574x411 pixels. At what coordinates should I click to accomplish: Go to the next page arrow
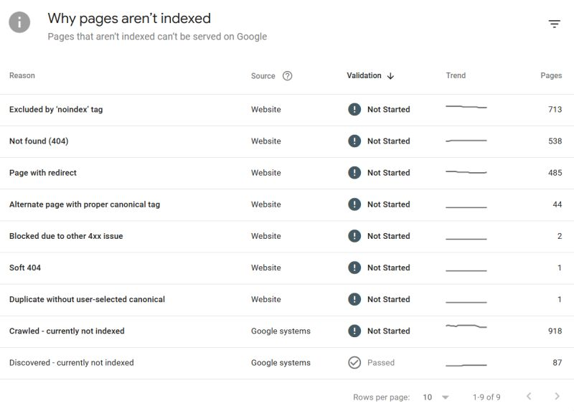tap(557, 397)
